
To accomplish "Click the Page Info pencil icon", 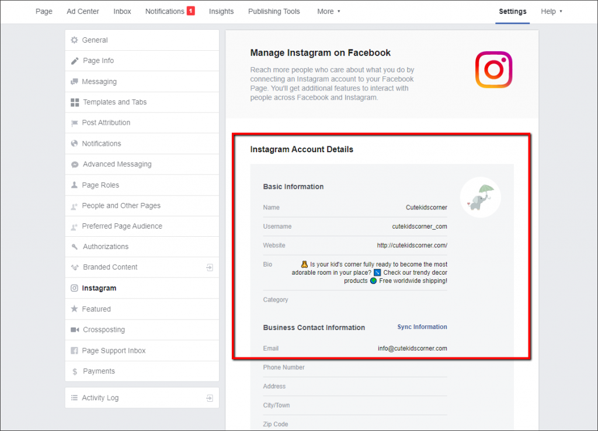I will point(75,61).
